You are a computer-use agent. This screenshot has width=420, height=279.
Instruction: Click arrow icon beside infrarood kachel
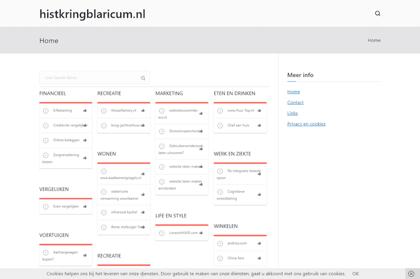(104, 213)
